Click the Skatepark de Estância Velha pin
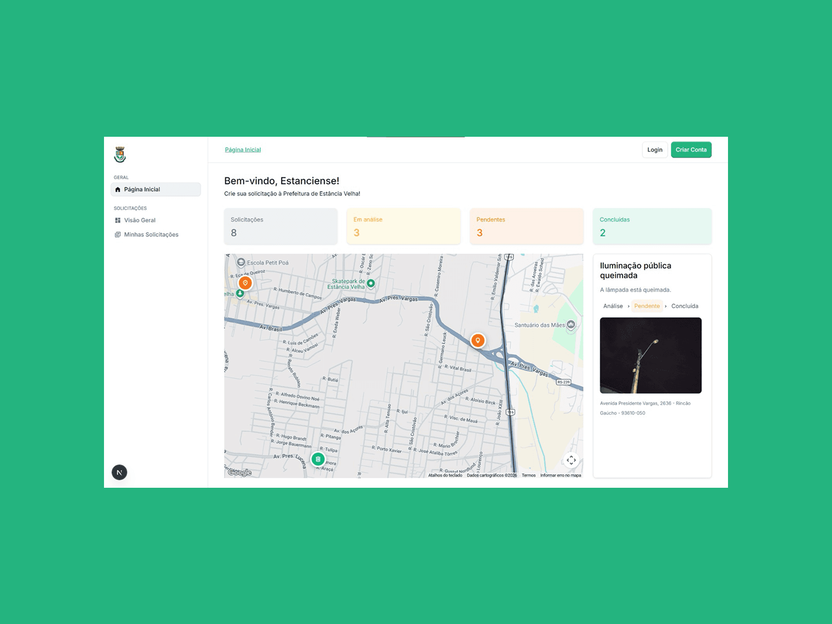The image size is (832, 624). click(371, 283)
